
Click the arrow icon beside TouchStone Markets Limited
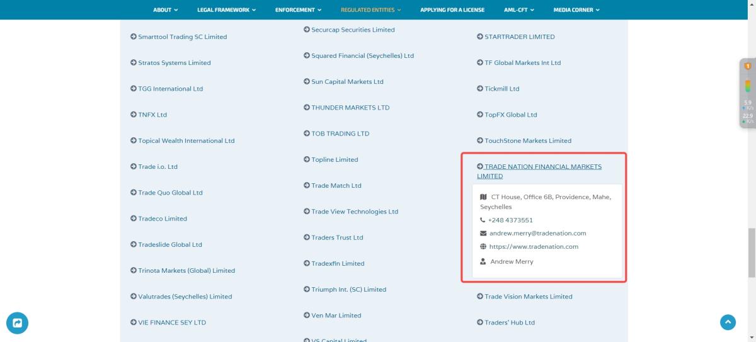coord(480,141)
